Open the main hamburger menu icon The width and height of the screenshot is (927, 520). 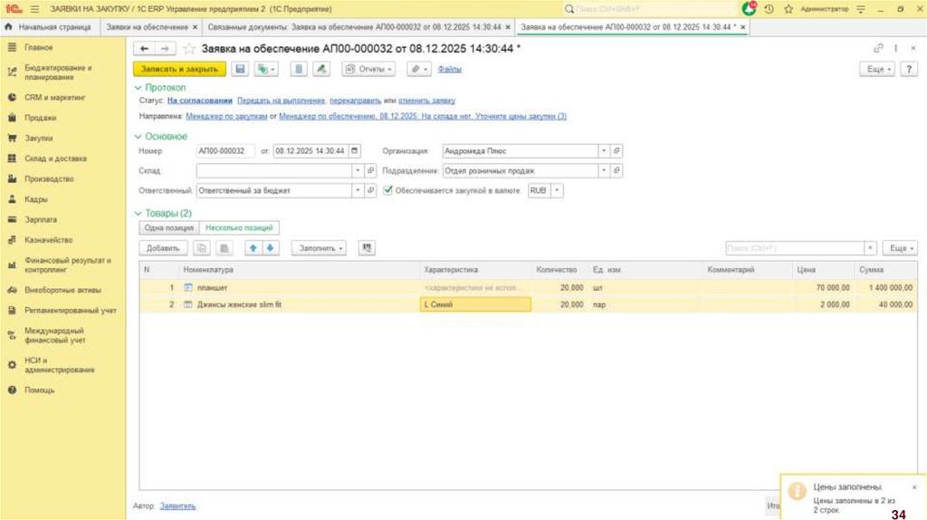coord(35,9)
